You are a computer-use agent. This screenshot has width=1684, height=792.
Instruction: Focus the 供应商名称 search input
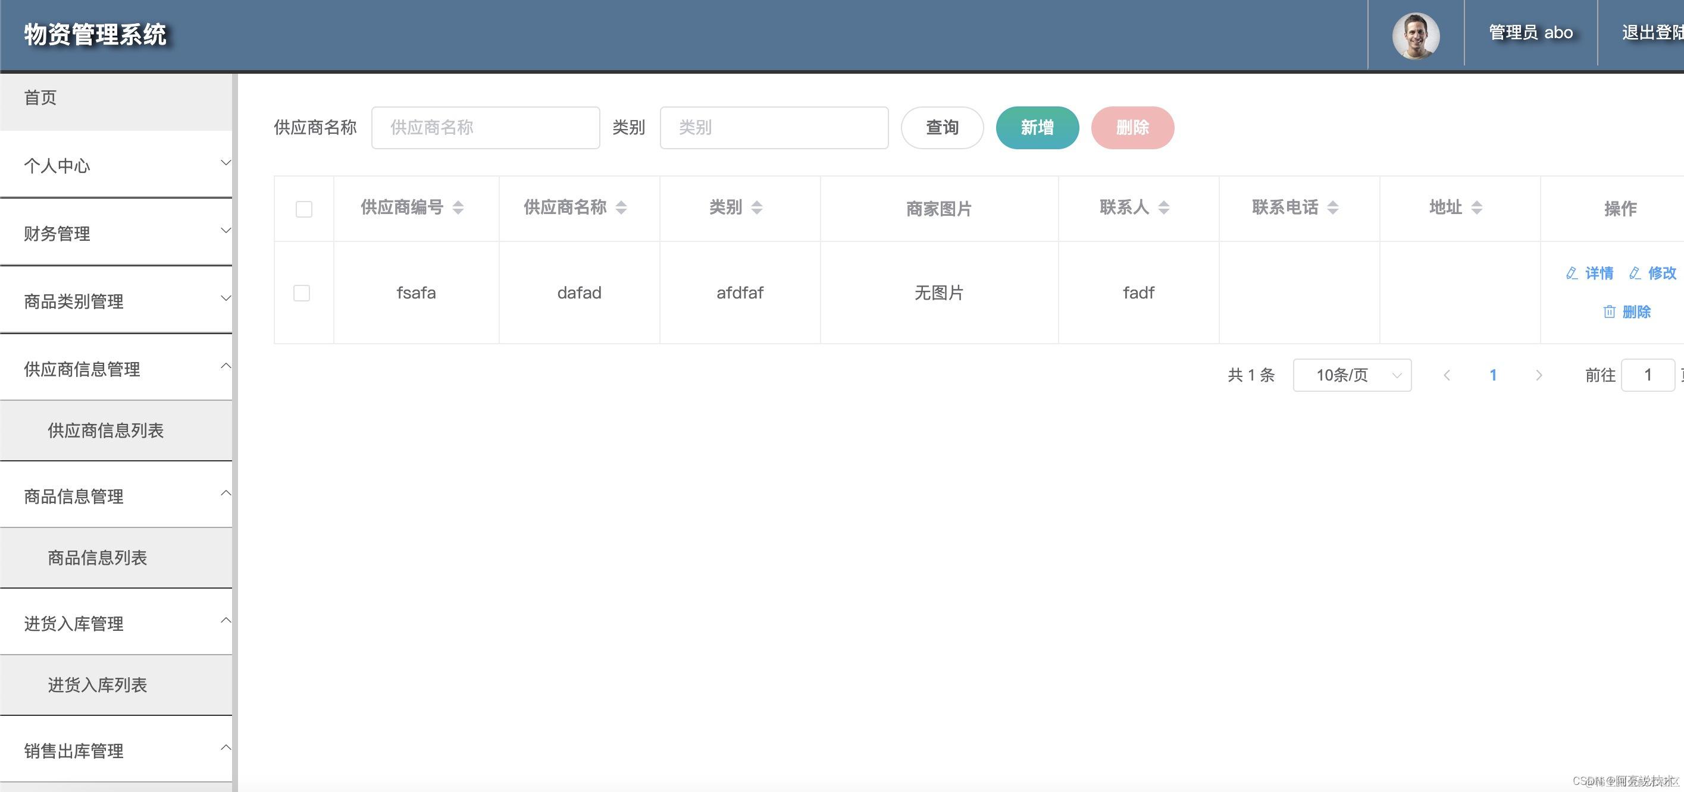[485, 127]
